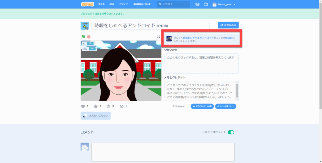
Task: Open the つくる menu item
Action: pos(101,4)
